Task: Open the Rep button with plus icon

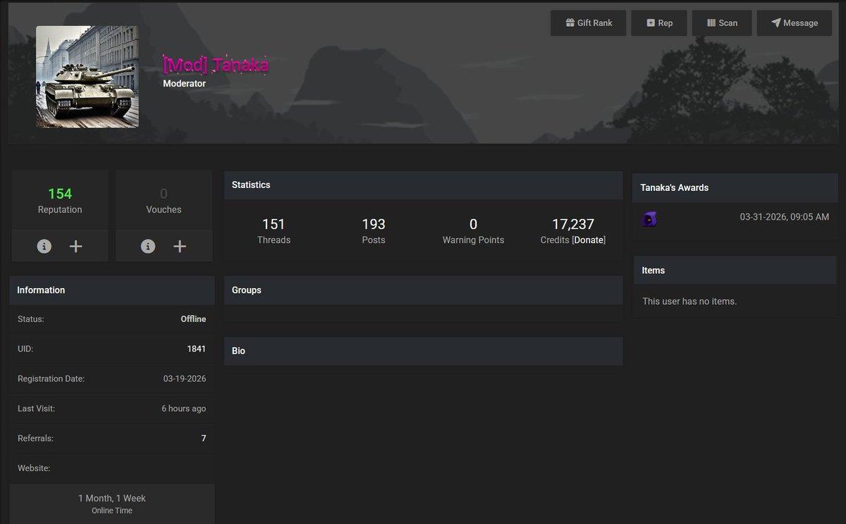Action: pos(658,23)
